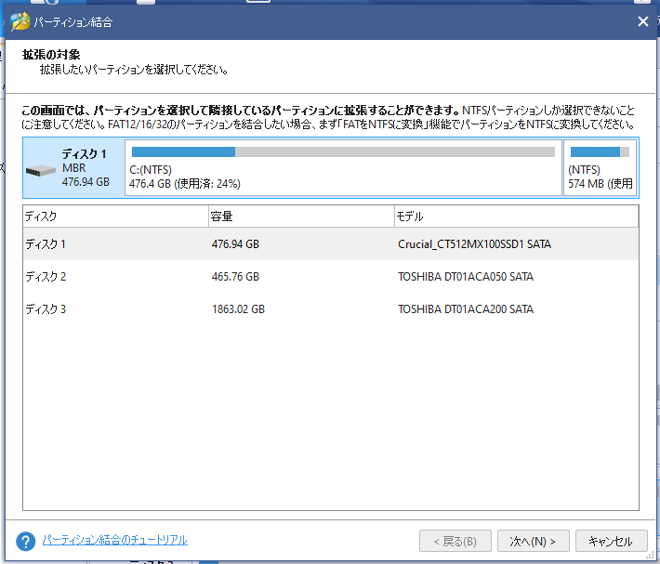Click the Disk 1 hard drive icon
Screen dimensions: 660x564
[x=40, y=171]
